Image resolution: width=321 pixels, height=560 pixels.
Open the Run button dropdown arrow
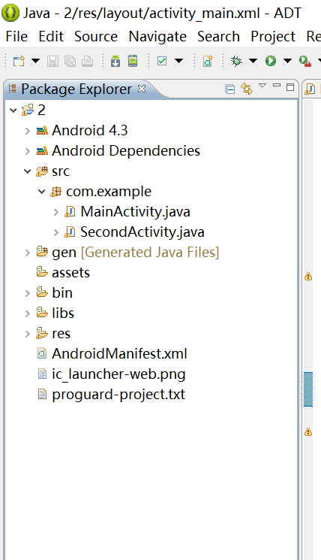[x=287, y=61]
